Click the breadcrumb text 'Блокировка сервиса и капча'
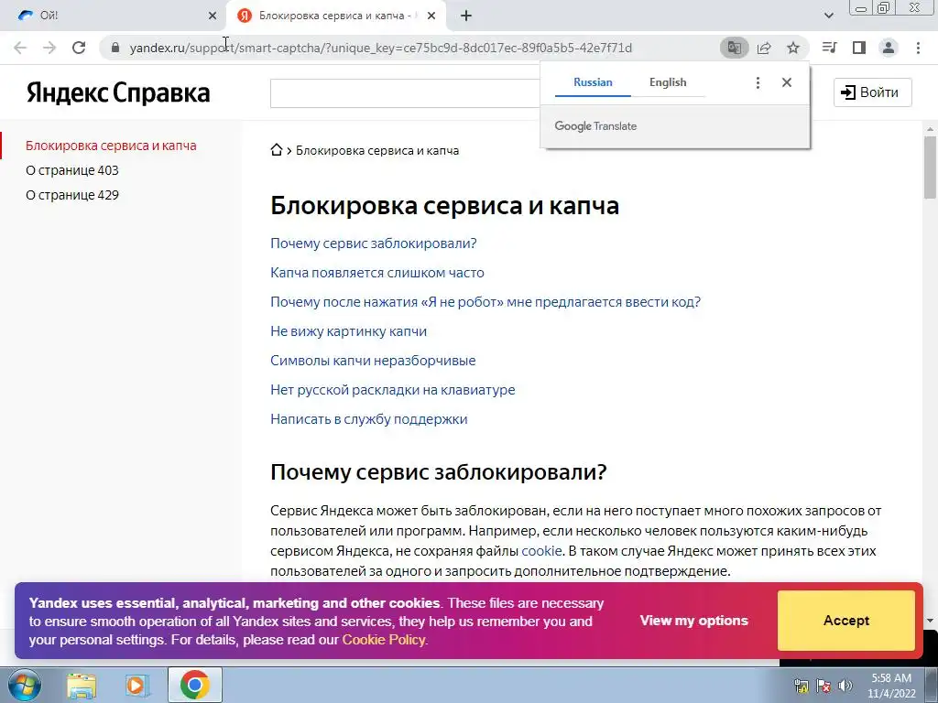Screen dimensions: 938x703 point(377,151)
